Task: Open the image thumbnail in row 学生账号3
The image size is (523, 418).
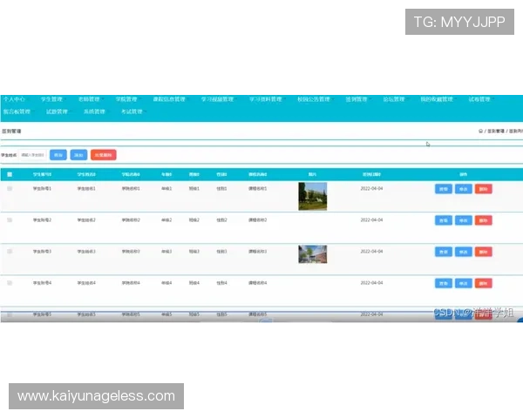Action: tap(312, 253)
